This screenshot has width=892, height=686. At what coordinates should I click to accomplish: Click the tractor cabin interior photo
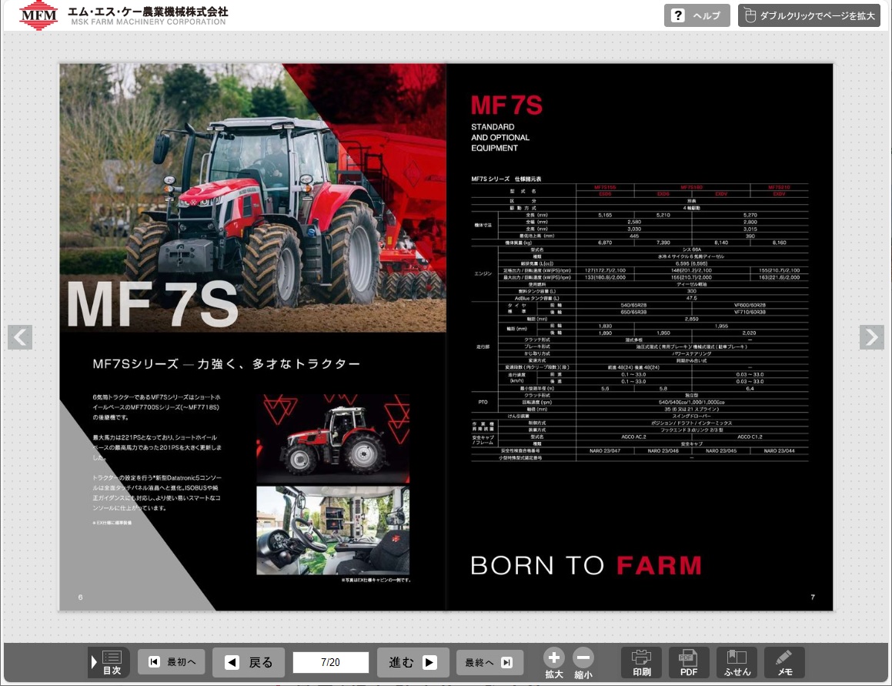click(332, 530)
